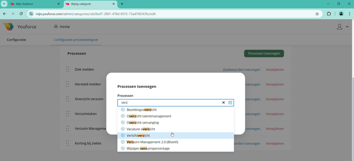Viewport: 354px width, 161px height.
Task: Bookmark this page with the star icon
Action: 317,14
